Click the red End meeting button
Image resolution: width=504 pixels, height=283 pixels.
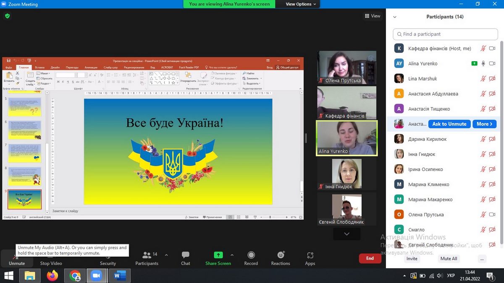tap(370, 258)
